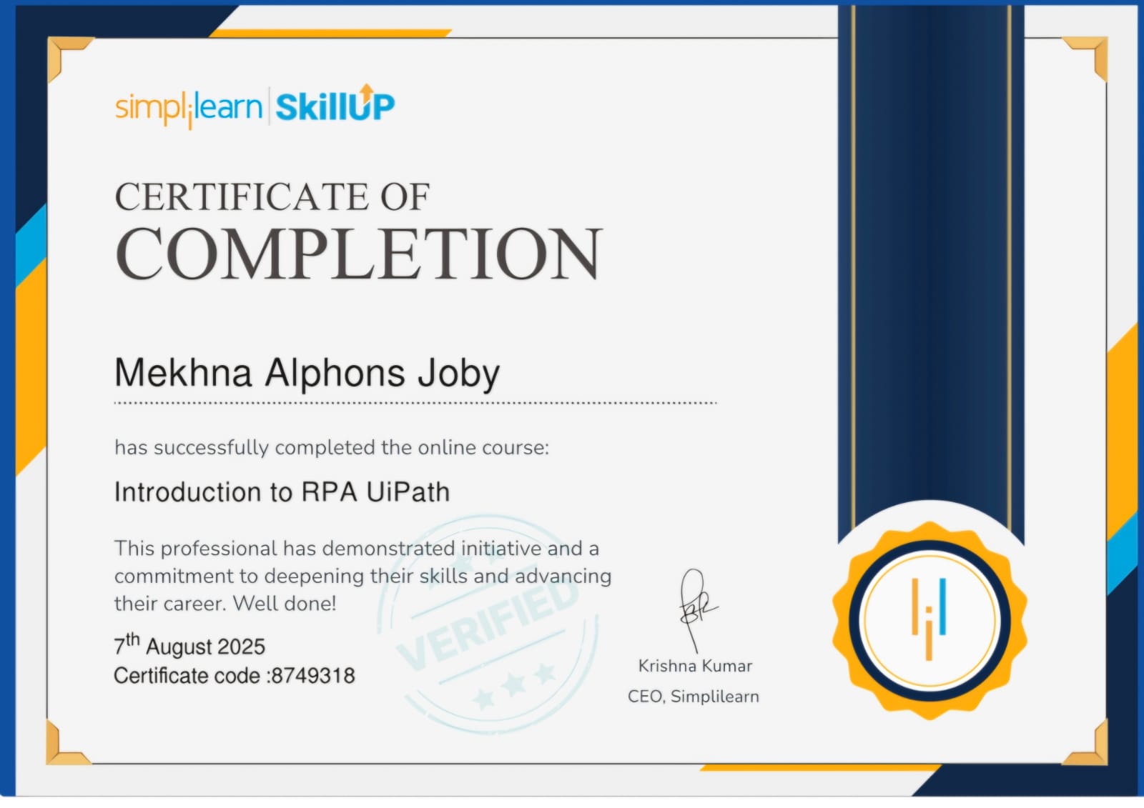The width and height of the screenshot is (1144, 808).
Task: Click the gold Simplilearn badge seal
Action: coord(929,619)
